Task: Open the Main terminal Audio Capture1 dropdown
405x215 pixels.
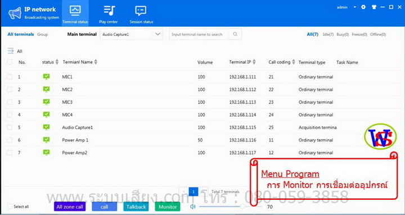Action: (131, 34)
